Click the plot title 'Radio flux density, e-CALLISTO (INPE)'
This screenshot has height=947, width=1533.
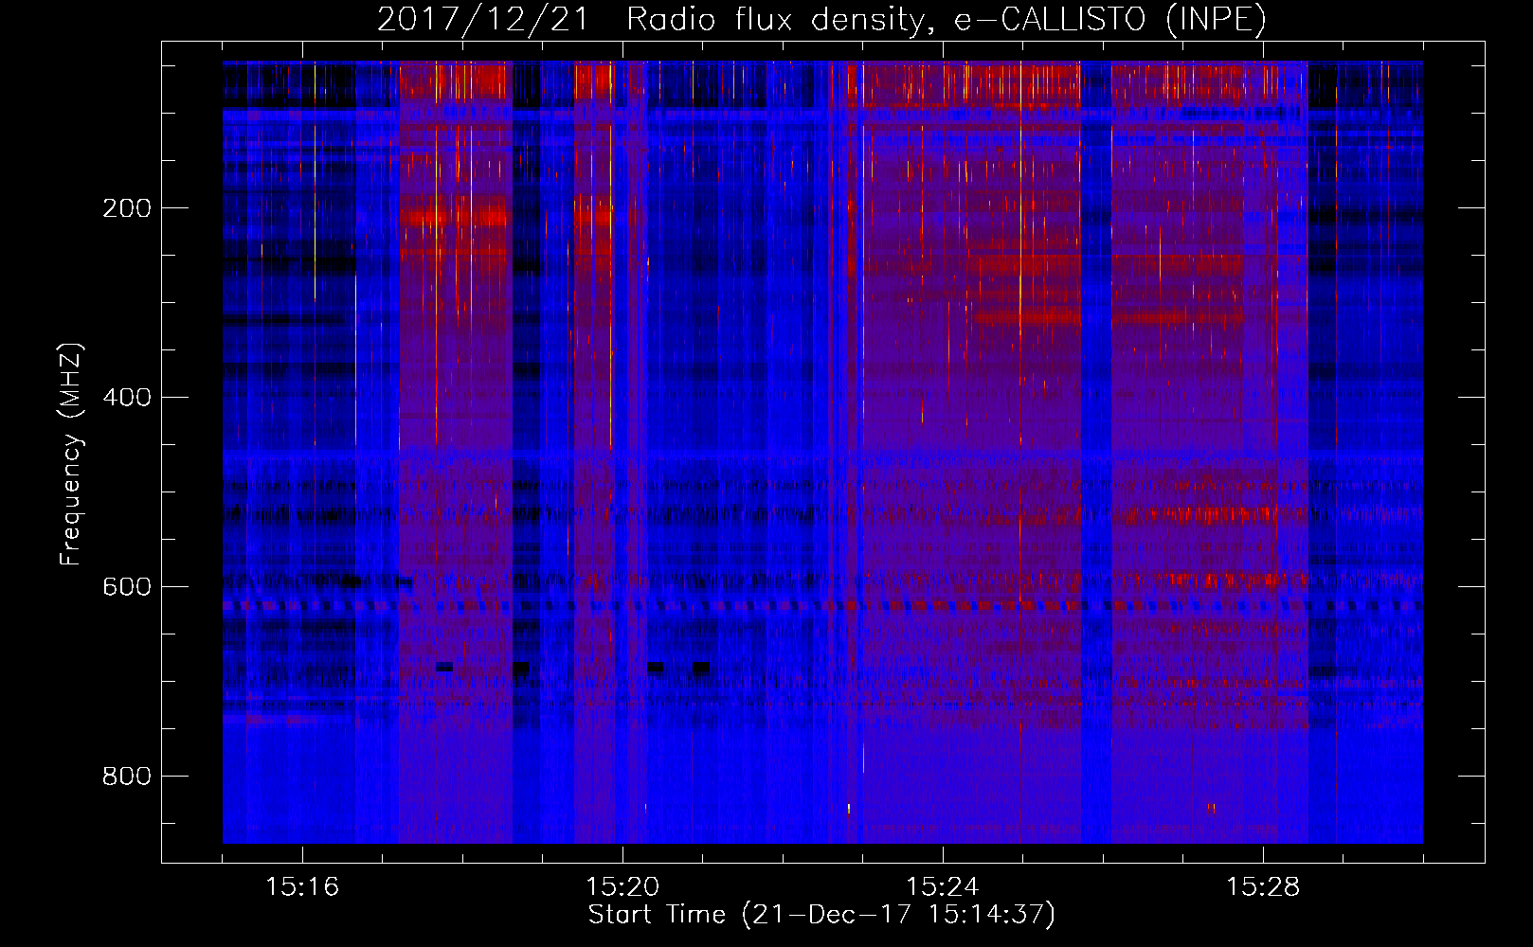click(947, 19)
